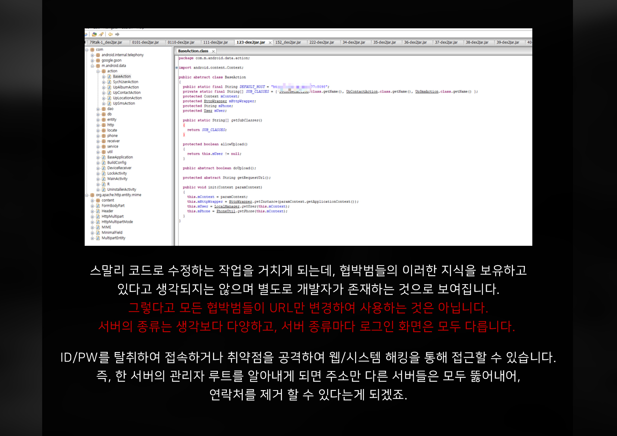Click the BuildConfig class file icon
This screenshot has width=617, height=436.
(x=104, y=163)
